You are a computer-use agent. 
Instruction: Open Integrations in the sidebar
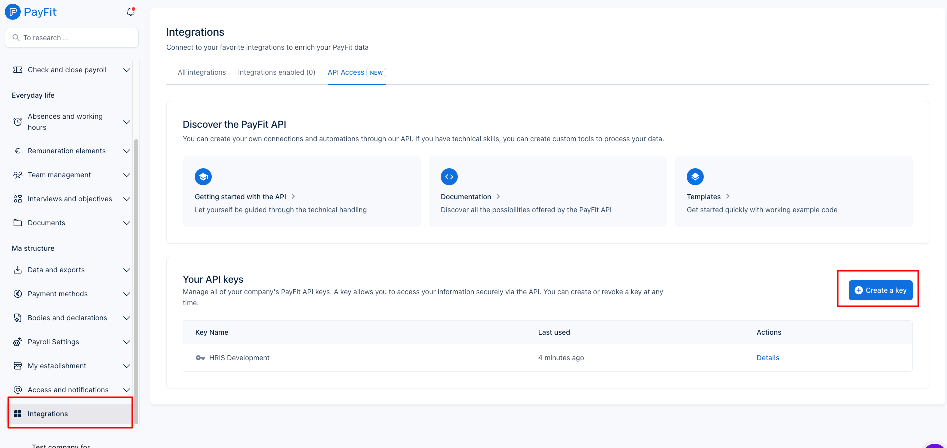point(70,414)
